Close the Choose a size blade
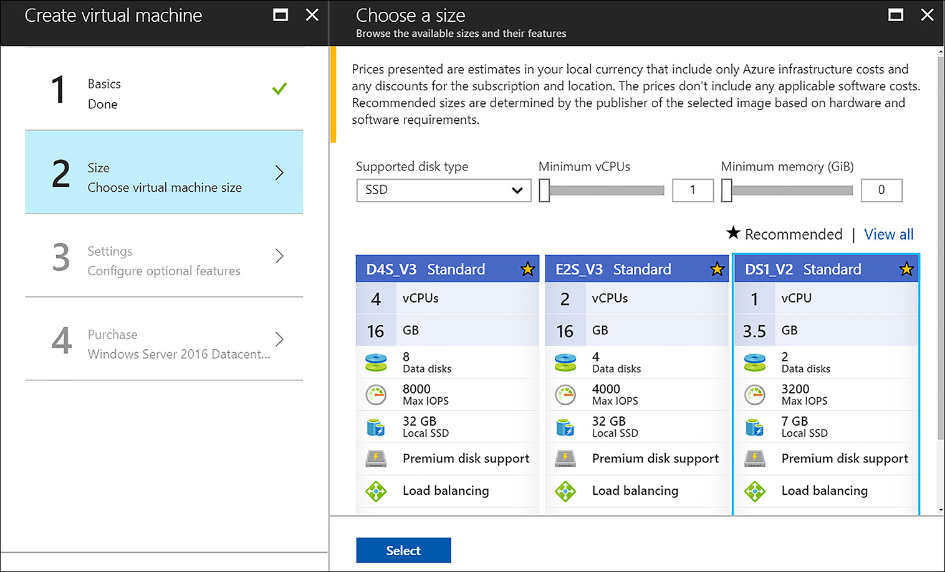The image size is (945, 572). (x=928, y=15)
